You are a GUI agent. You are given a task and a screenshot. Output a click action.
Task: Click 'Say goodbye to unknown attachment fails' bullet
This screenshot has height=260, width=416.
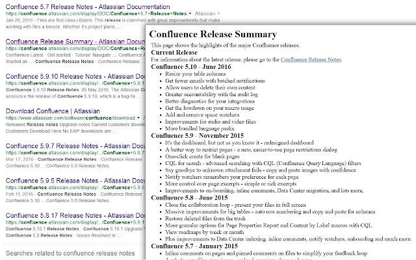(260, 170)
